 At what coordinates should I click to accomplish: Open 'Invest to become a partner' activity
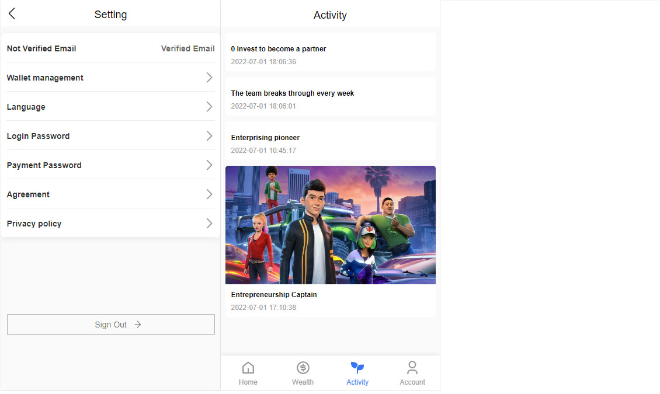coord(279,49)
